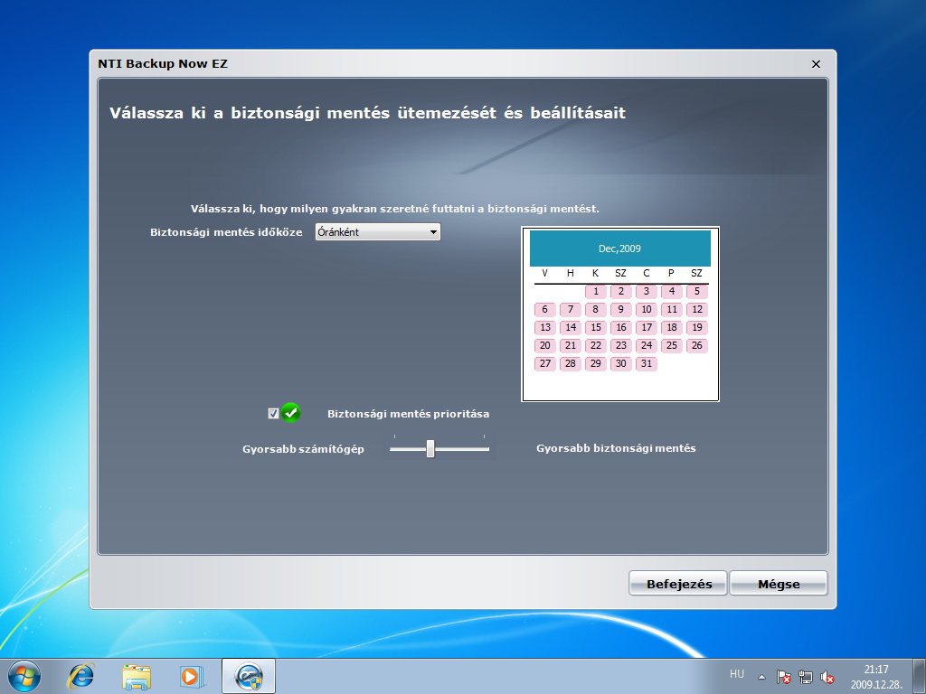926x694 pixels.
Task: Show hidden tray icons arrow
Action: (x=761, y=677)
